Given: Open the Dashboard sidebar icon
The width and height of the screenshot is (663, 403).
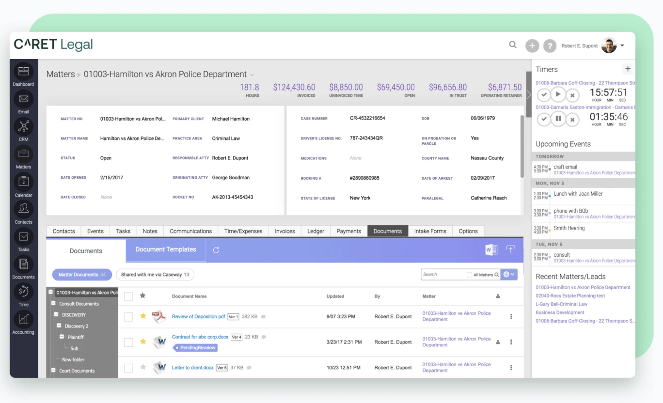Looking at the screenshot, I should tap(23, 72).
